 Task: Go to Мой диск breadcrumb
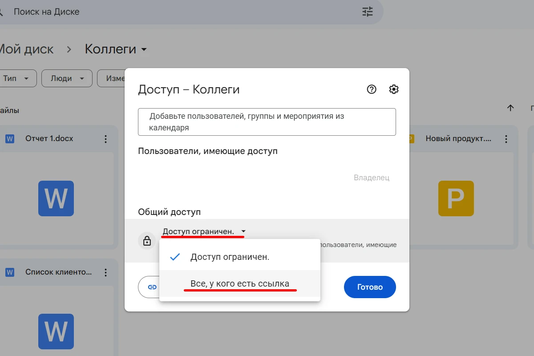point(26,49)
